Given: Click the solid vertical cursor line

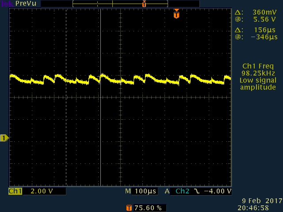Looking at the screenshot, I should tap(100, 97).
